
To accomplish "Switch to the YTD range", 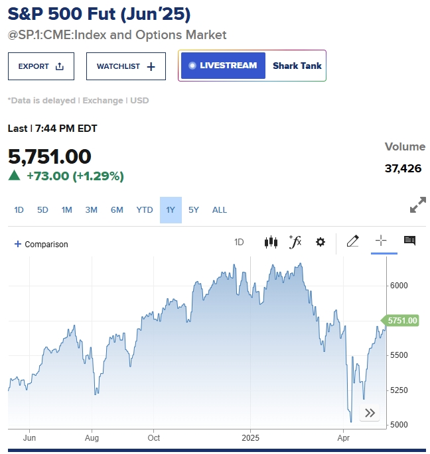I will (x=145, y=210).
